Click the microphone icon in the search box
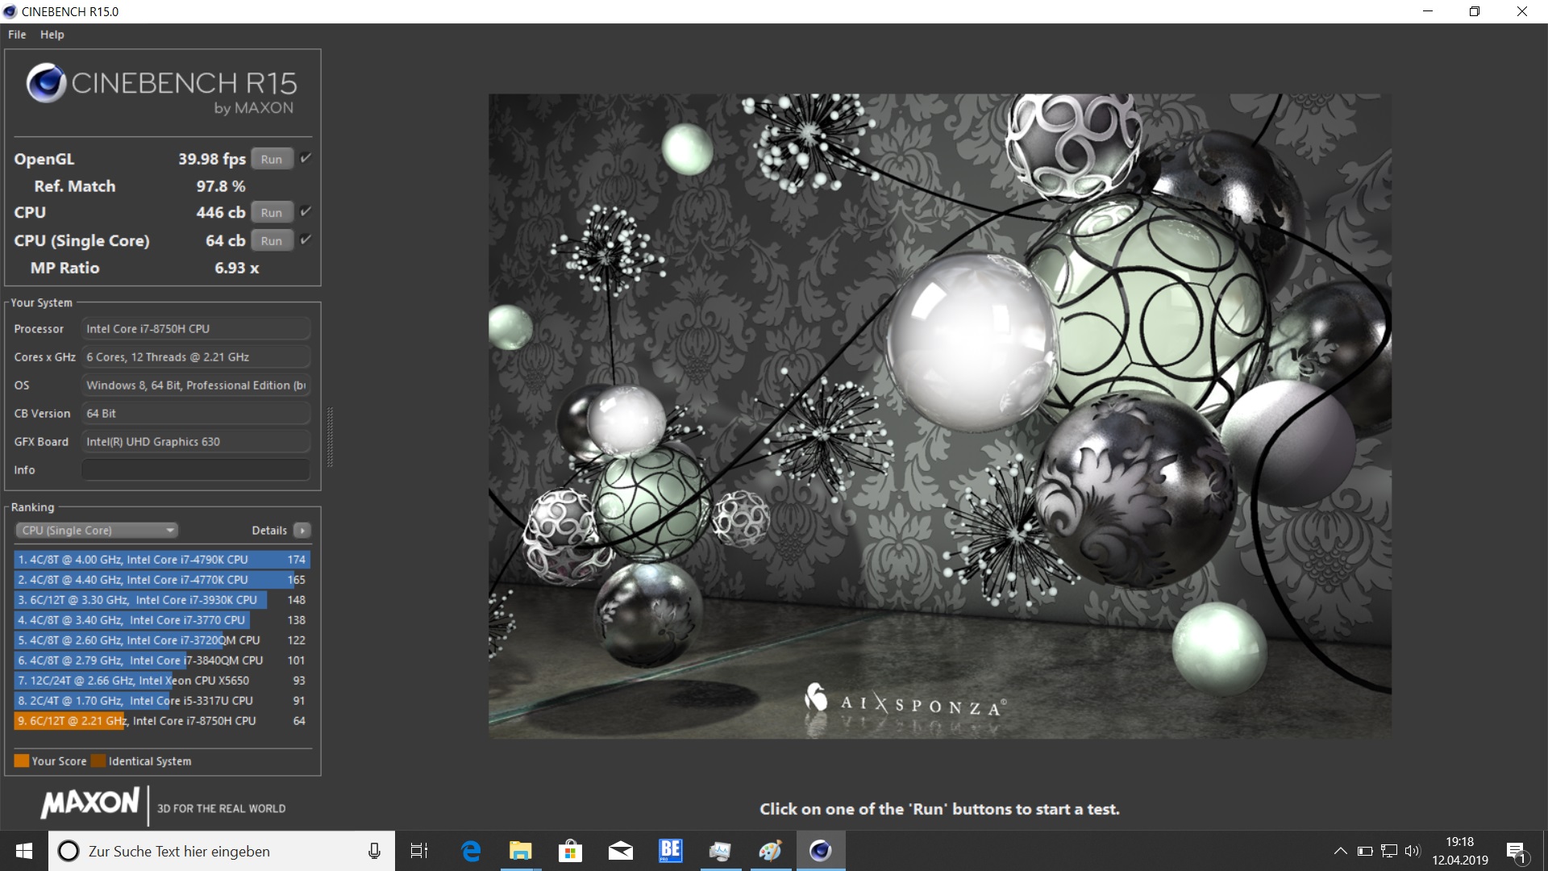1548x871 pixels. [x=374, y=851]
